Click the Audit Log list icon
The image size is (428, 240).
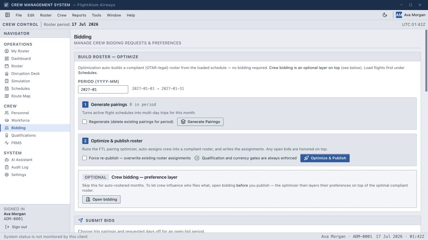point(7,167)
